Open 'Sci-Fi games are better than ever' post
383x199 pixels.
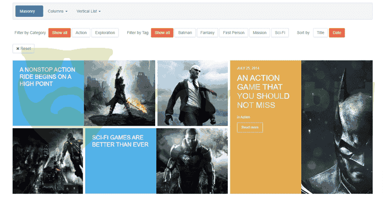pyautogui.click(x=120, y=141)
